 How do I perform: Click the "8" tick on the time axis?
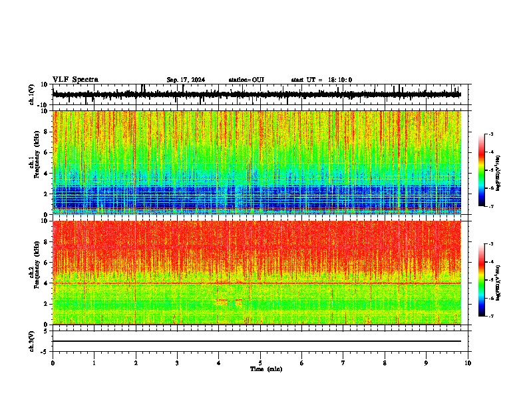385,363
